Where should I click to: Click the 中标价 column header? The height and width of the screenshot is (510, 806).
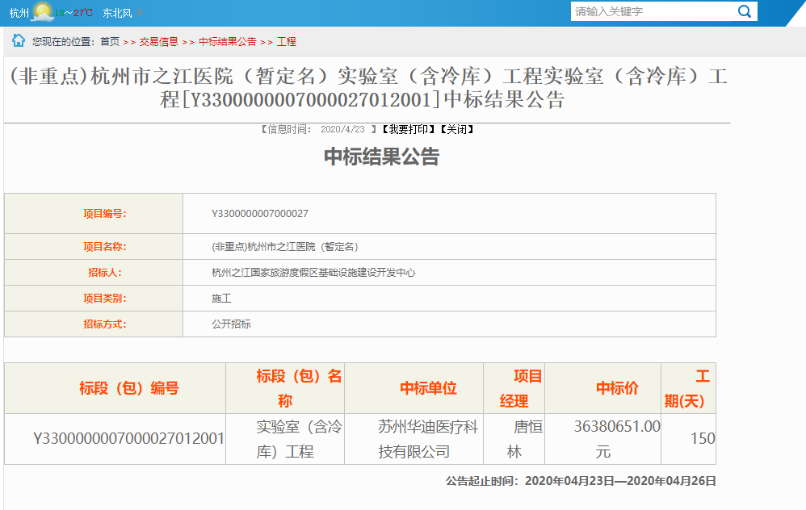tap(603, 388)
